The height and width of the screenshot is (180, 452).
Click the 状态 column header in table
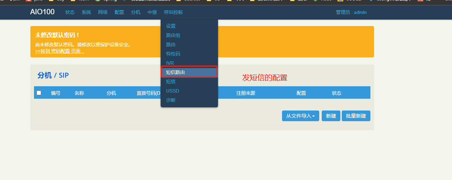coord(337,93)
